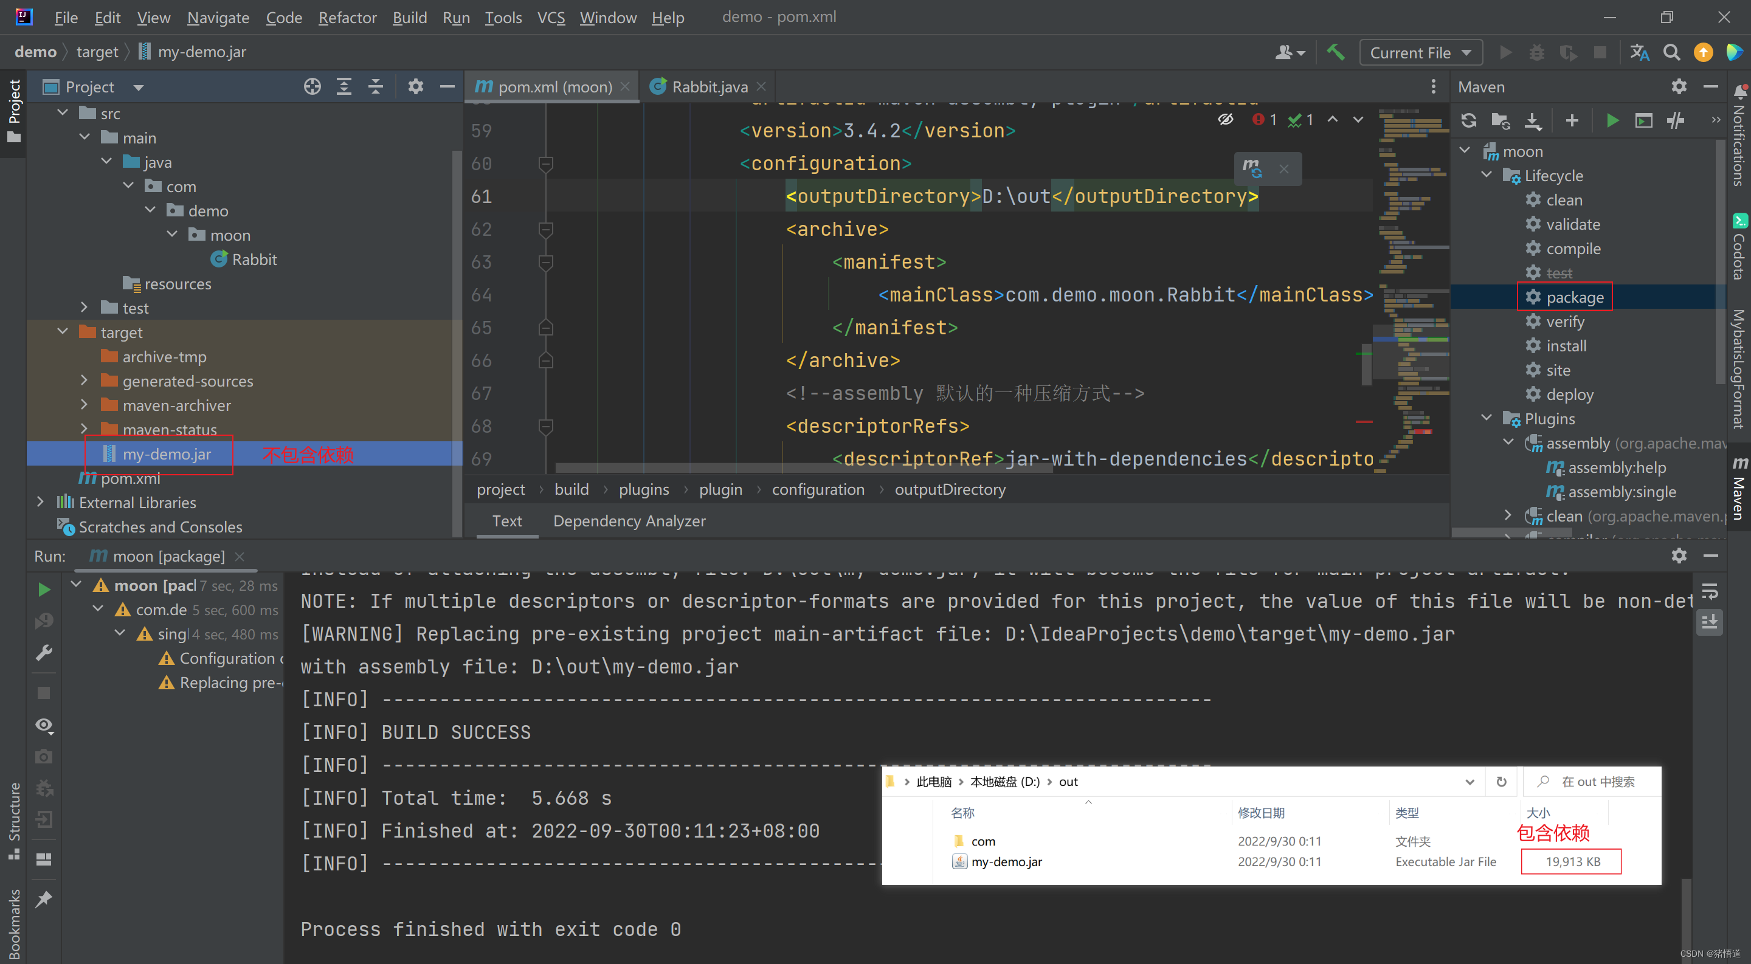Viewport: 1751px width, 964px height.
Task: Open the Codota cloud icon in toolbar
Action: [x=1734, y=52]
